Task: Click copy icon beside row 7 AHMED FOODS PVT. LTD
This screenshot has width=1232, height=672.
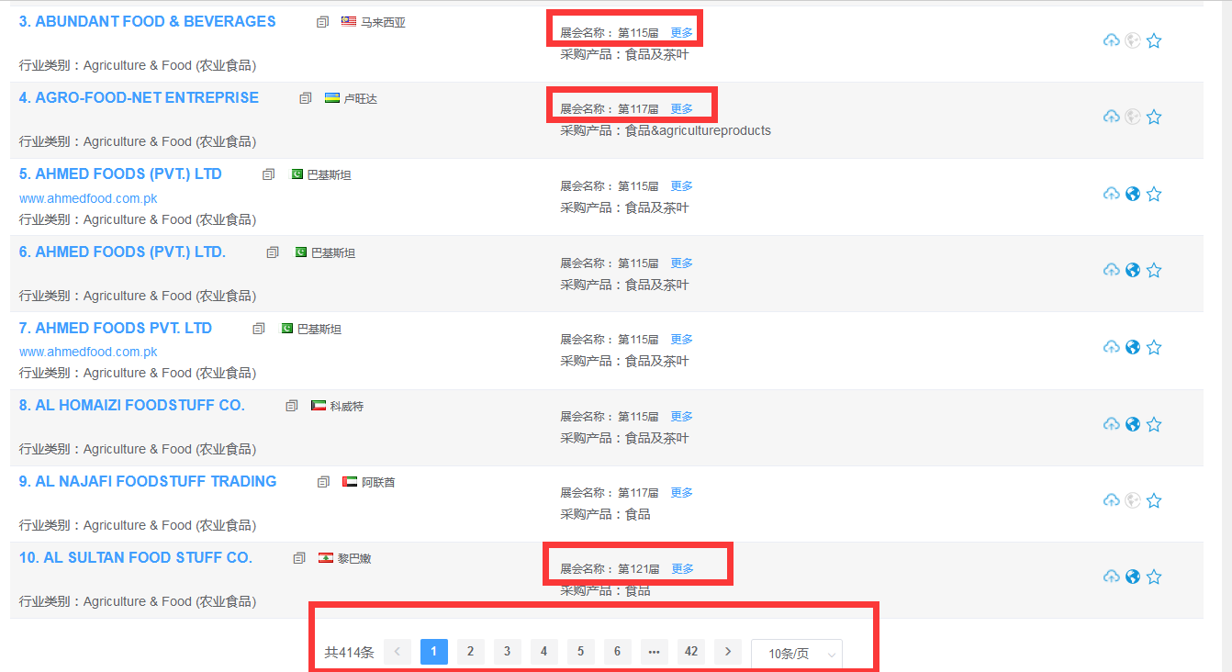Action: [259, 329]
